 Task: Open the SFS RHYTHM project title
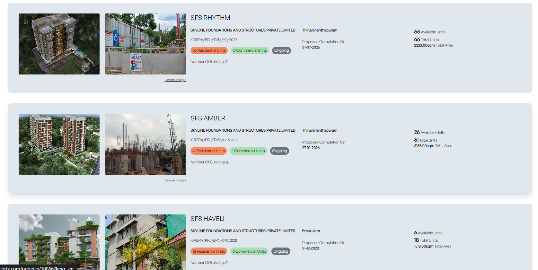click(x=210, y=18)
